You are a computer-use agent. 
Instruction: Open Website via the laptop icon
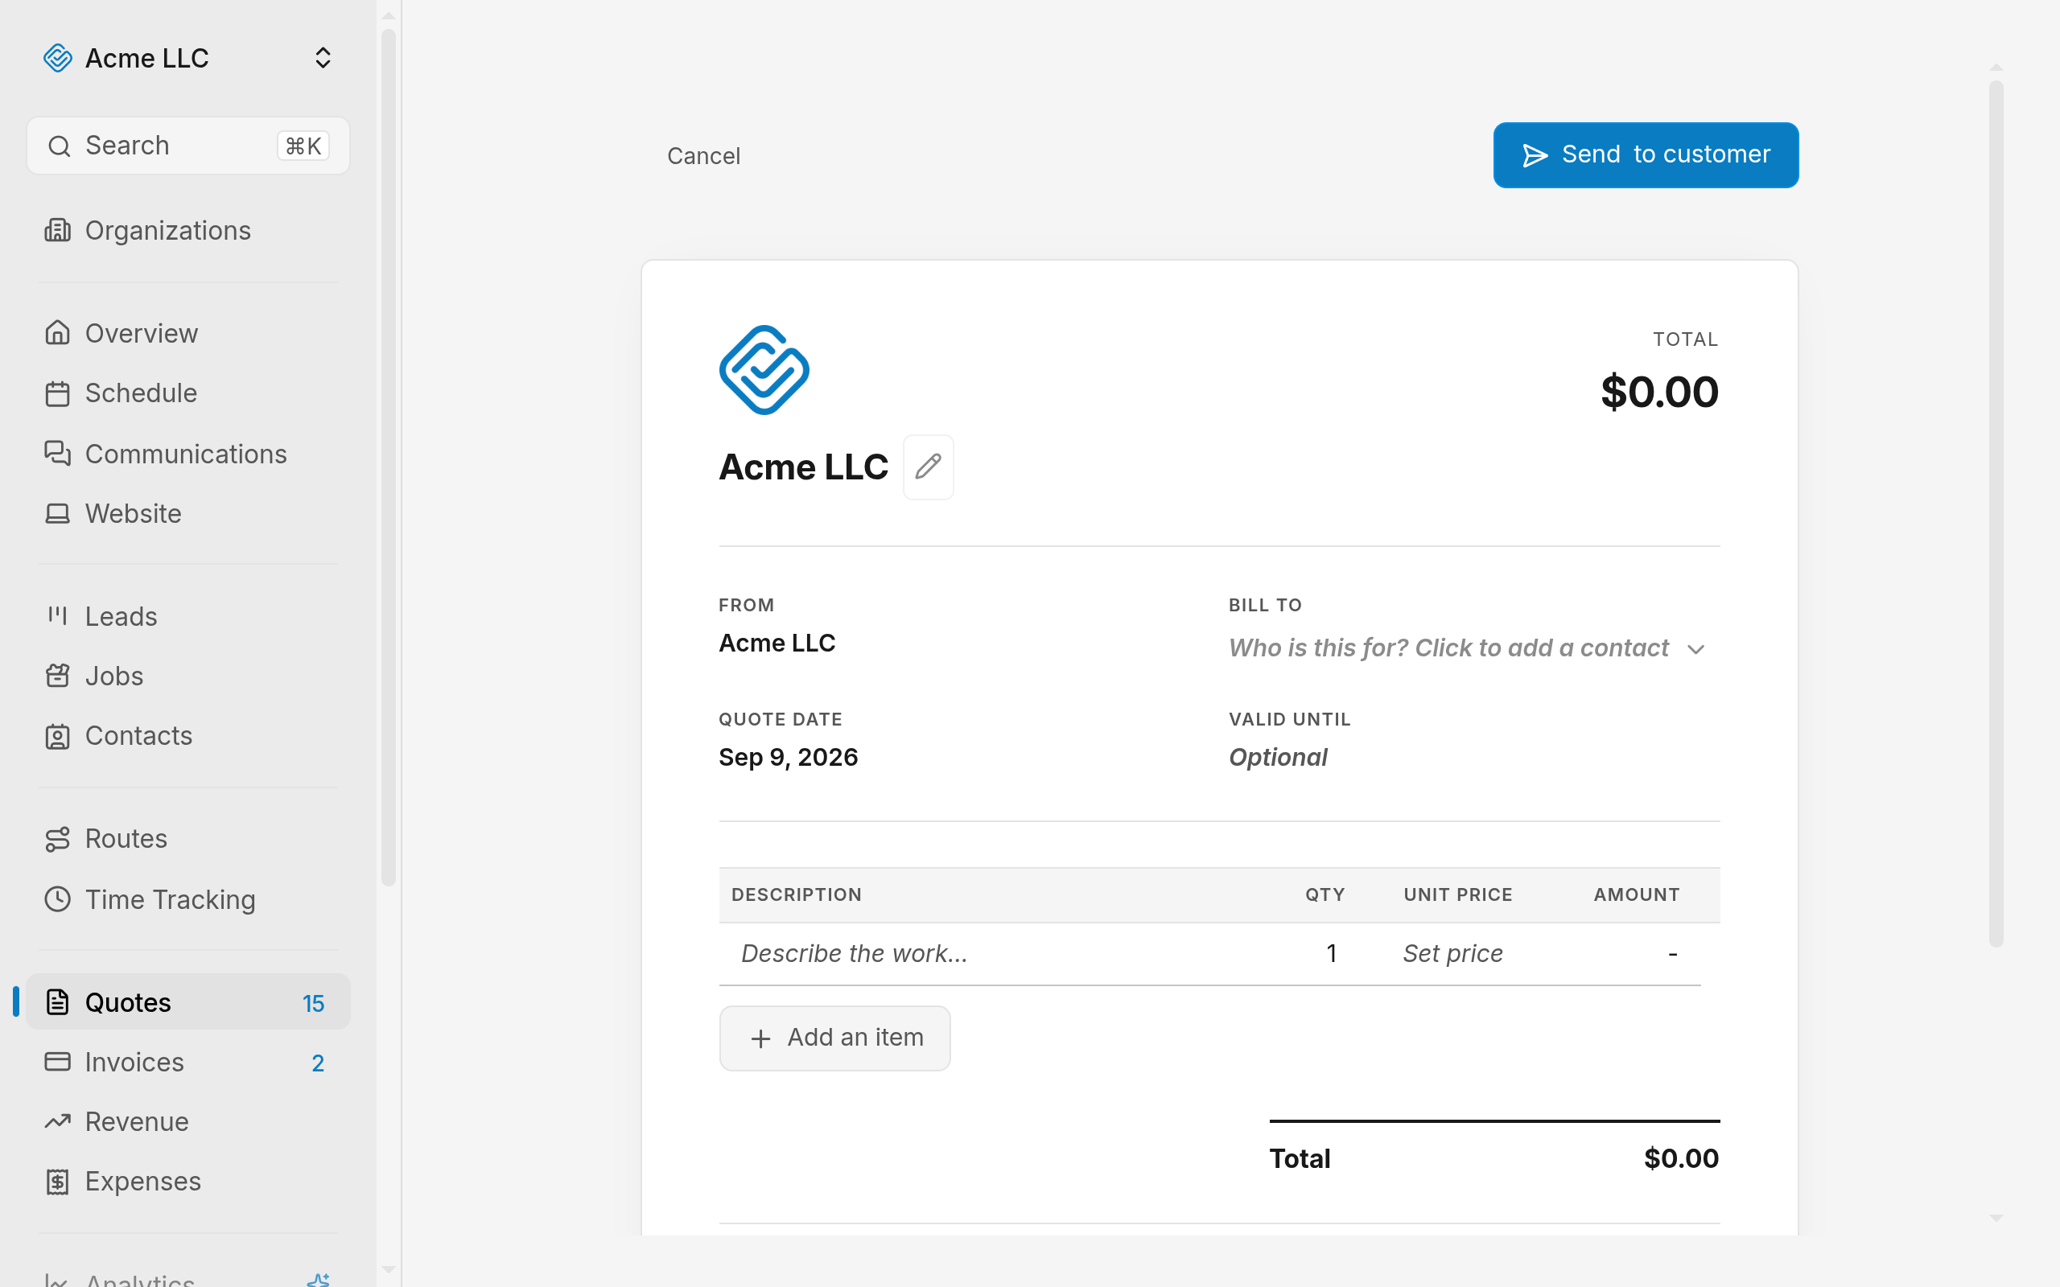click(57, 513)
